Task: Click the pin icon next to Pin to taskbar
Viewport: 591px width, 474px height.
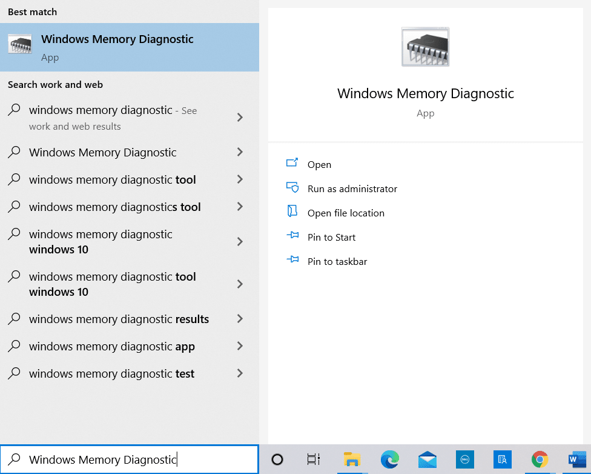Action: [x=292, y=261]
